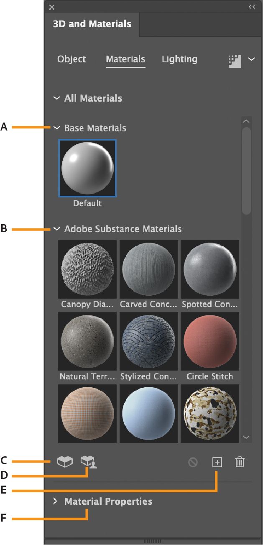Click the Material Properties heading text

[x=108, y=501]
